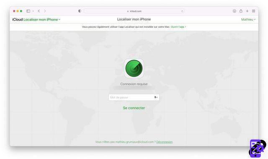Go back to previous page
Viewport: 268px width, 159px height.
point(39,11)
